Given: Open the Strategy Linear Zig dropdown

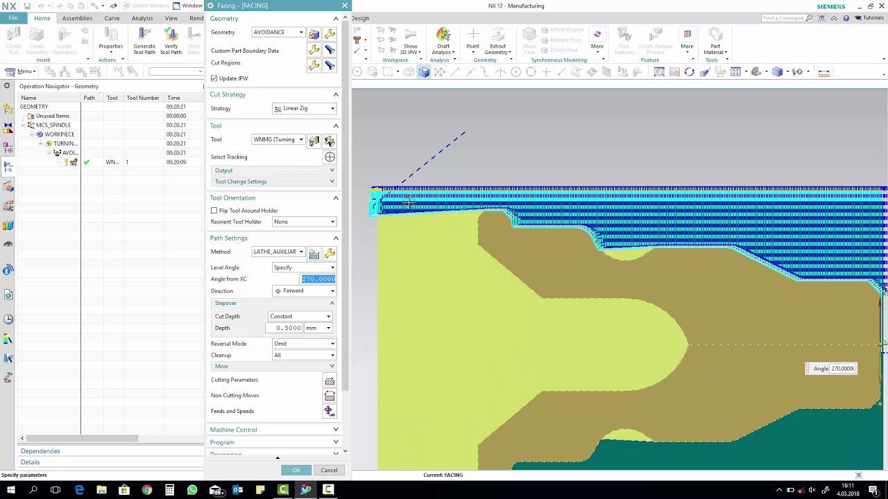Looking at the screenshot, I should pos(304,109).
